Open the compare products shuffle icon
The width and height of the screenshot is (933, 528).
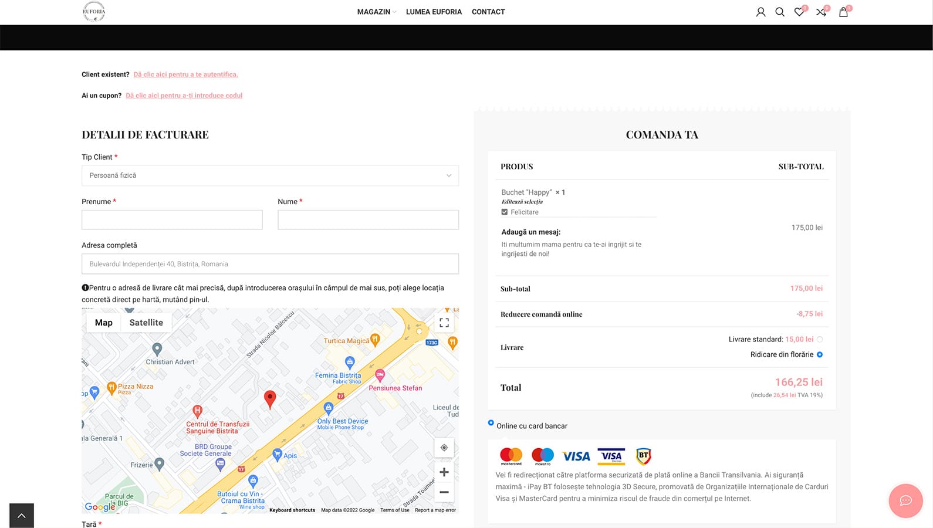click(821, 12)
